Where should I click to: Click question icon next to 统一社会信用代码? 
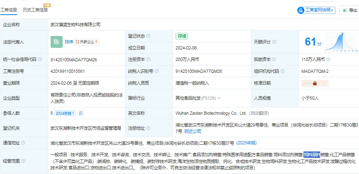coord(40,59)
